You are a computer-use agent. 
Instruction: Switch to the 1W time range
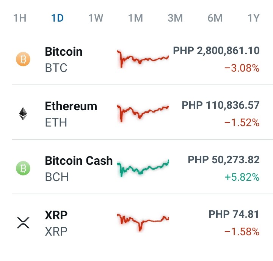pyautogui.click(x=96, y=18)
